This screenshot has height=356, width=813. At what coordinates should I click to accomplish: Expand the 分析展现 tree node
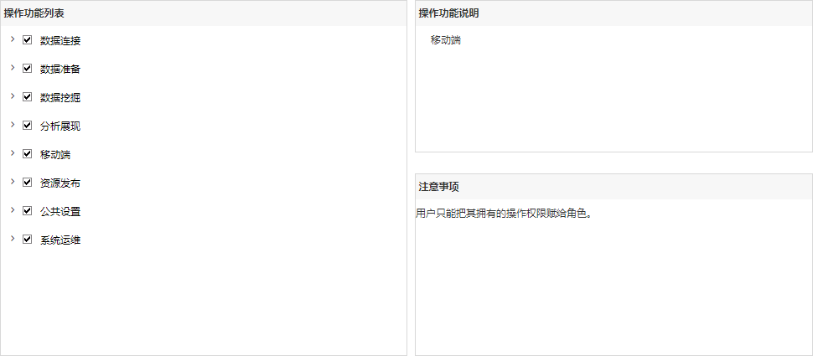click(x=13, y=124)
